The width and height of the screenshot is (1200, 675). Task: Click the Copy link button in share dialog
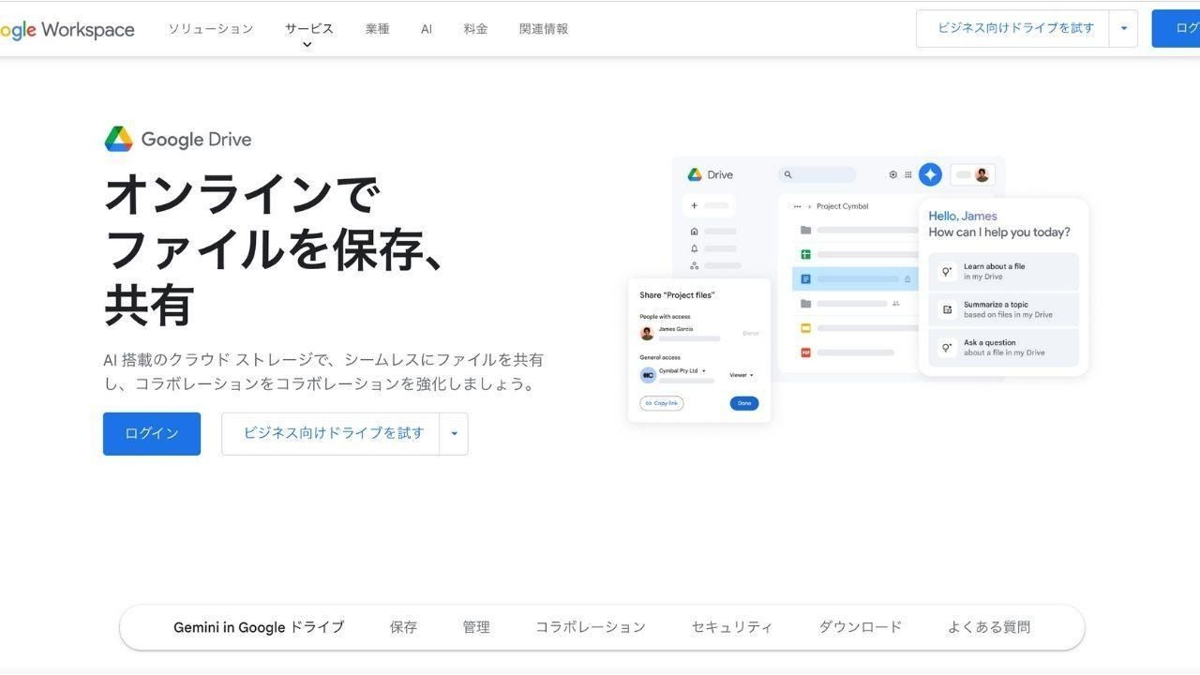tap(662, 403)
